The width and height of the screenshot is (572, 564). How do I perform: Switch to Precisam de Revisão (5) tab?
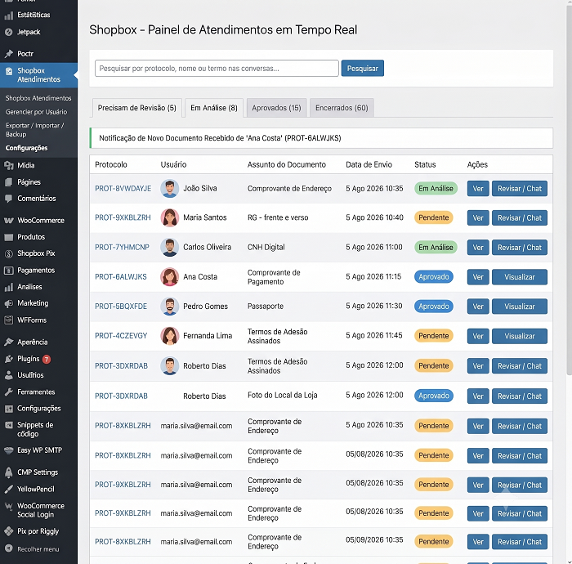[x=136, y=108]
